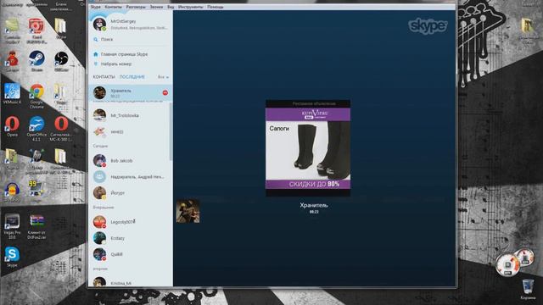Click the Йогурт avatar
This screenshot has width=543, height=305.
[x=99, y=193]
